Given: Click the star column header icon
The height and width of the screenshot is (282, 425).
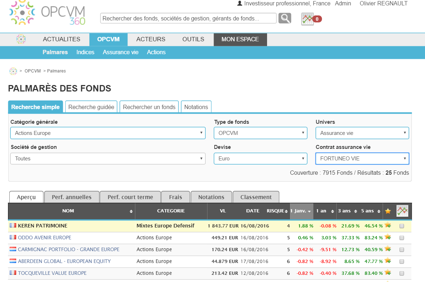Looking at the screenshot, I should [388, 211].
